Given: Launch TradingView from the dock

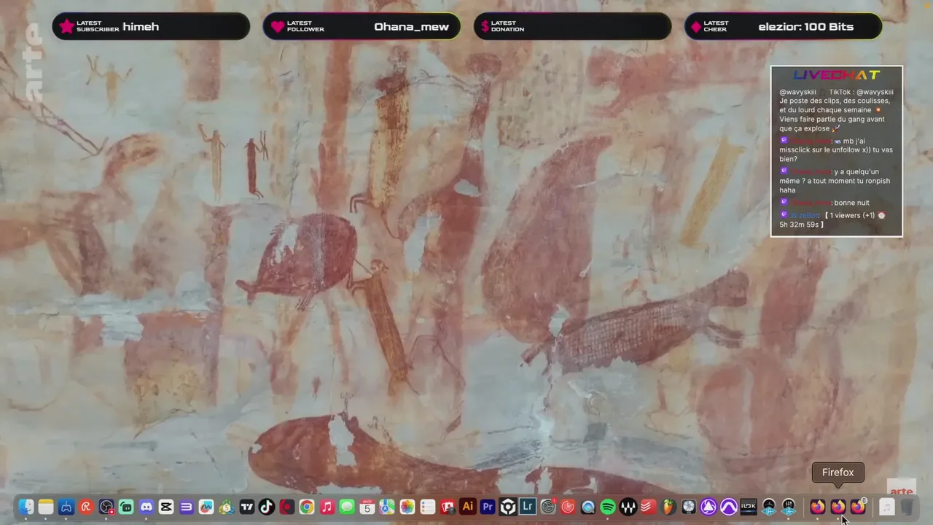Looking at the screenshot, I should [x=246, y=507].
